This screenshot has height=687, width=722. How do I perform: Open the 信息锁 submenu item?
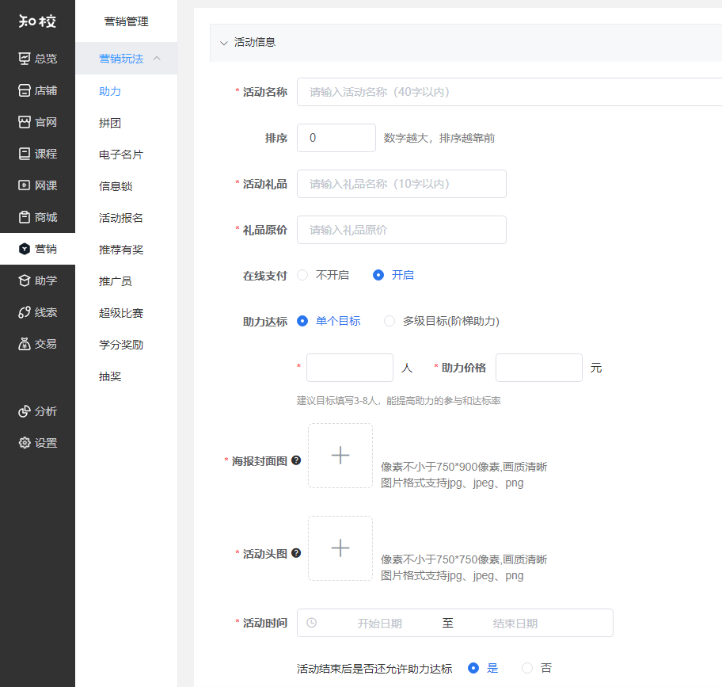pyautogui.click(x=116, y=186)
